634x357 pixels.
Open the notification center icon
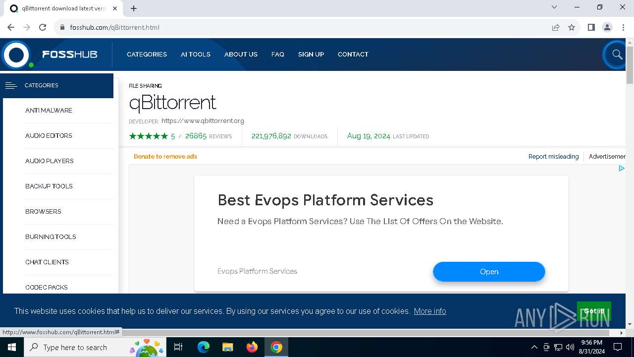pyautogui.click(x=618, y=347)
